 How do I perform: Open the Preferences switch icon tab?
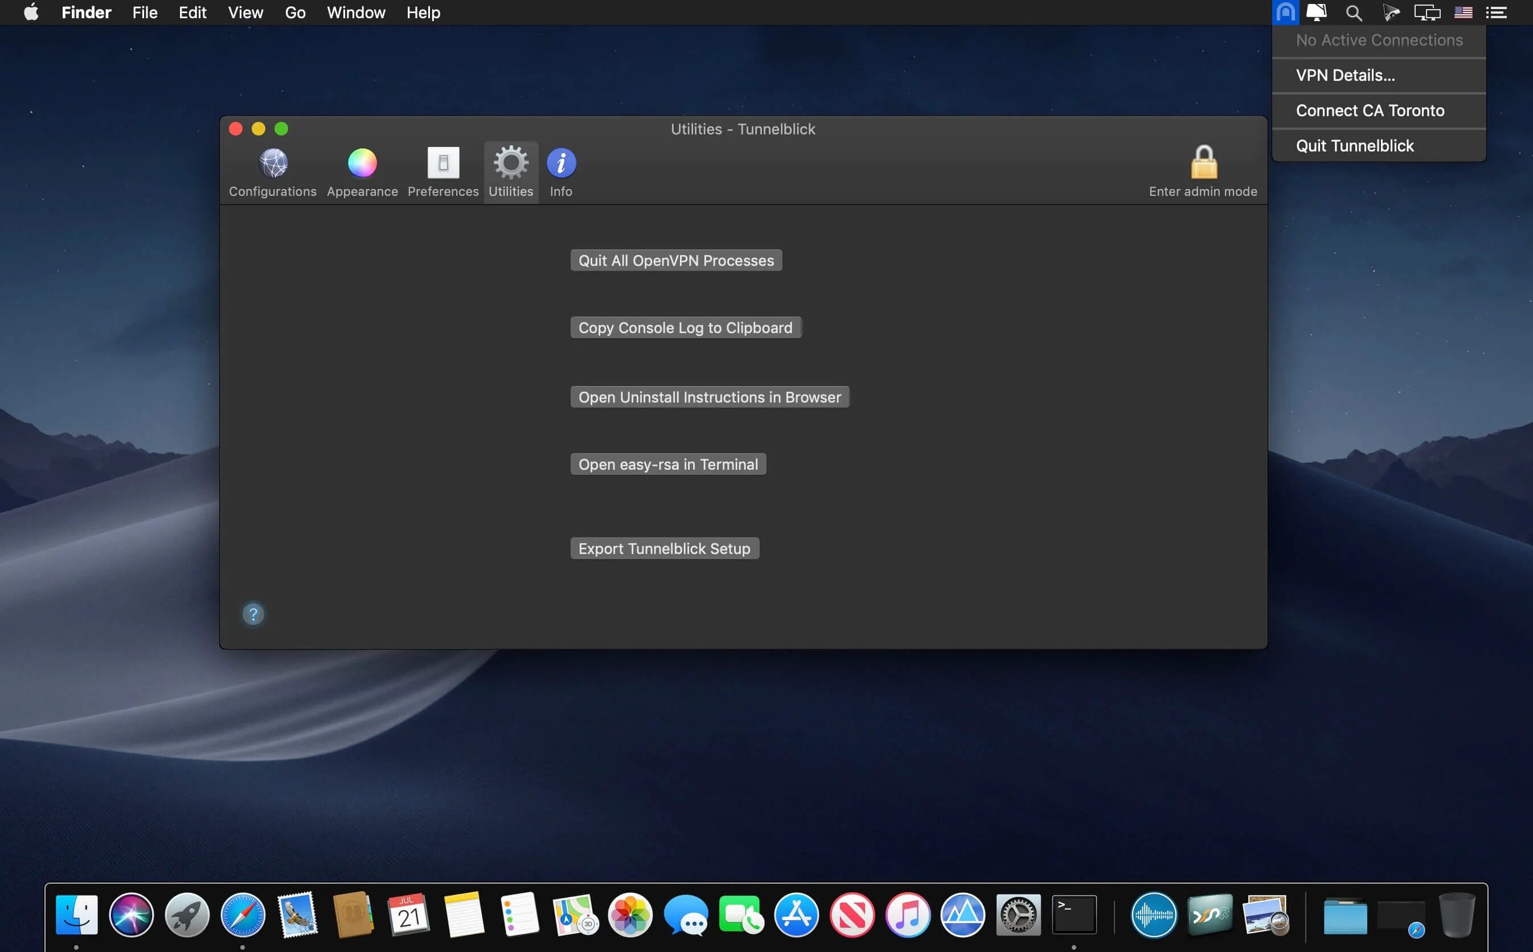click(442, 172)
